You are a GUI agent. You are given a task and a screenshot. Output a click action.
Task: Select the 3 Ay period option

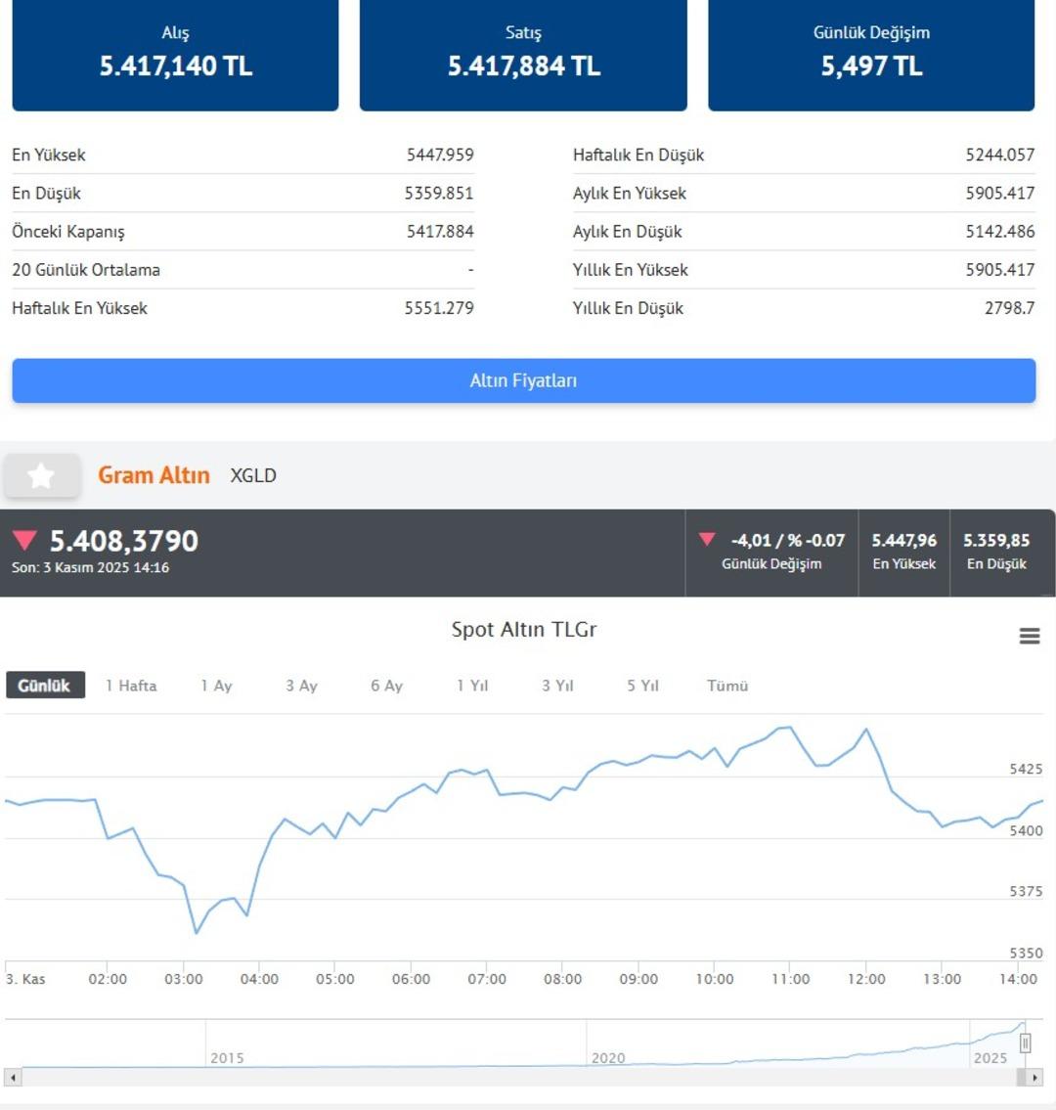tap(301, 686)
